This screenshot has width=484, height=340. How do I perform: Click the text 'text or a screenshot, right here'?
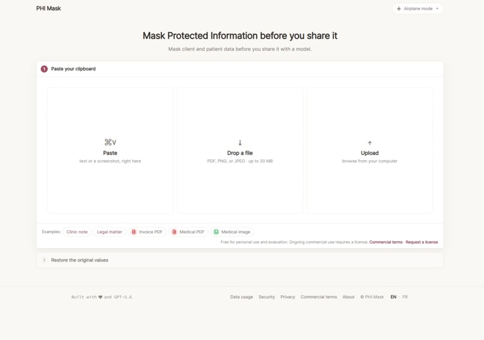point(110,161)
